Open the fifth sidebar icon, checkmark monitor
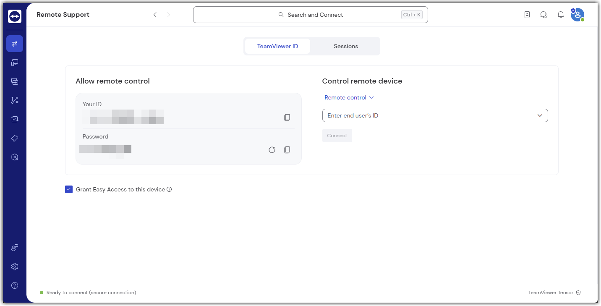Image resolution: width=601 pixels, height=306 pixels. [15, 119]
